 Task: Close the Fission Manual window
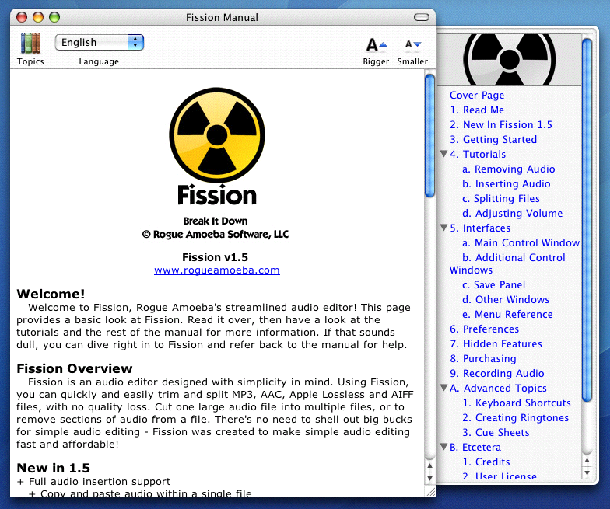coord(22,17)
